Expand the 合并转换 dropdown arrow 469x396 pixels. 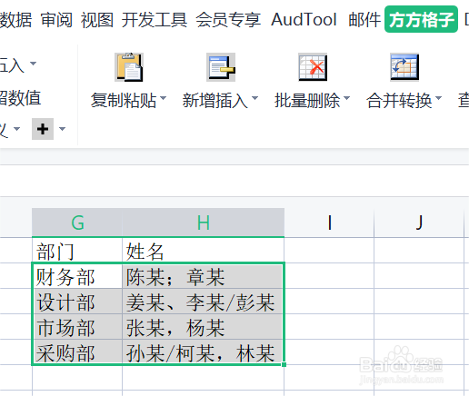pyautogui.click(x=439, y=98)
